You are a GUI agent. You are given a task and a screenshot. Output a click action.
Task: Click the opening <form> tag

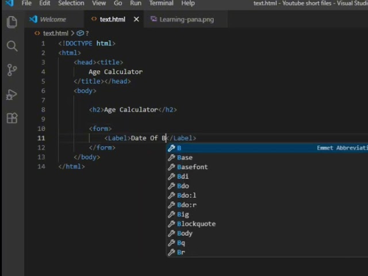pos(100,129)
